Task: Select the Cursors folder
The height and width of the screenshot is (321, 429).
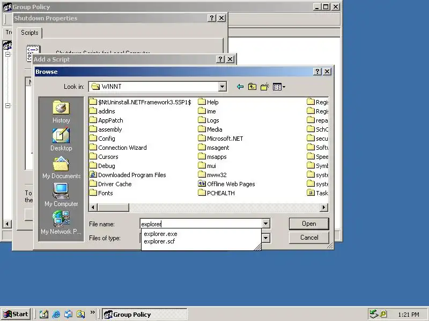Action: tap(104, 157)
